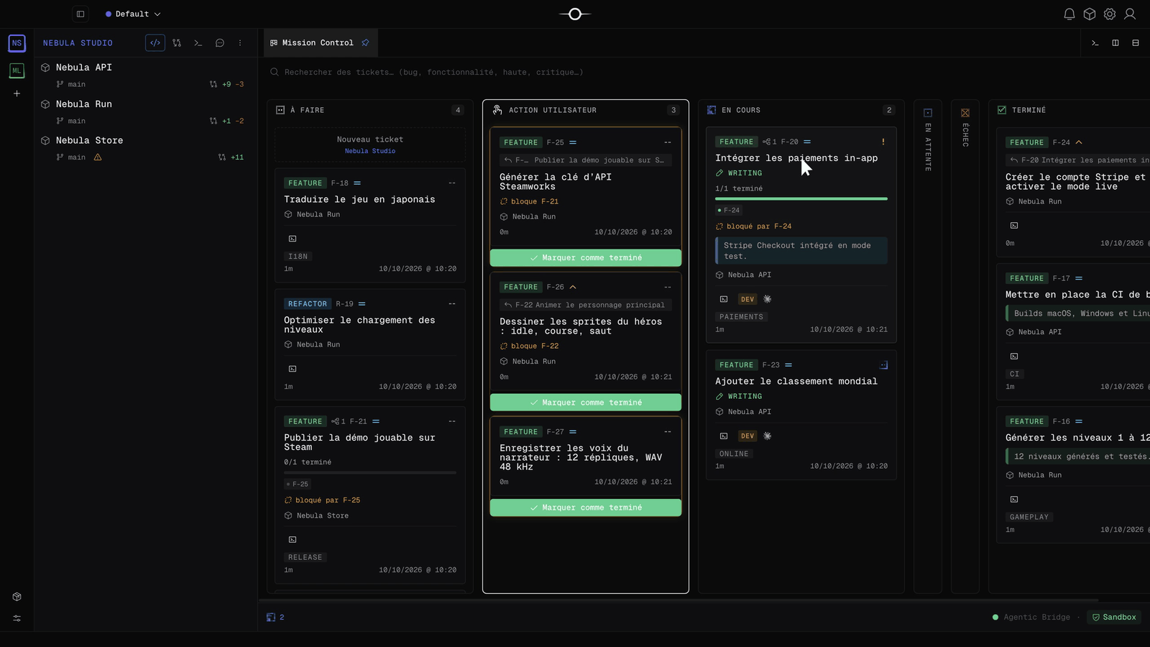This screenshot has width=1150, height=647.
Task: Open Nebula Studio more options menu
Action: [240, 43]
